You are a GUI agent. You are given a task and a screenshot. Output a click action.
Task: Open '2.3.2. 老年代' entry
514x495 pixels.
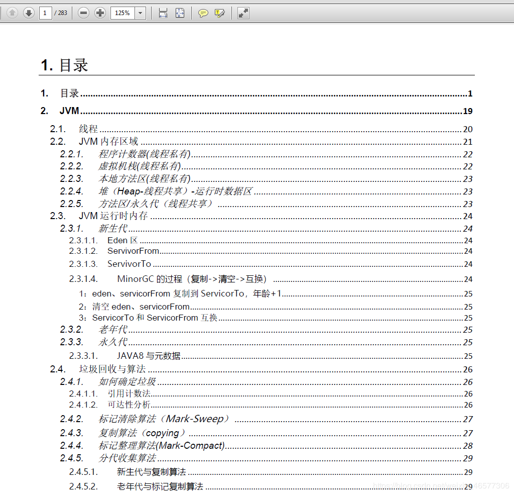pos(266,330)
